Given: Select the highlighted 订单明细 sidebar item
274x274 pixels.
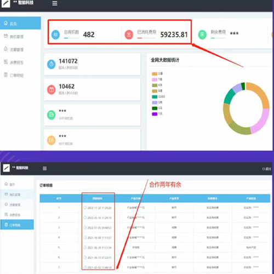Looking at the screenshot, I should tap(17, 225).
